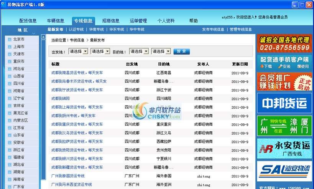The image size is (314, 189).
Task: Click scrollbar up arrow beside region list
Action: point(43,37)
